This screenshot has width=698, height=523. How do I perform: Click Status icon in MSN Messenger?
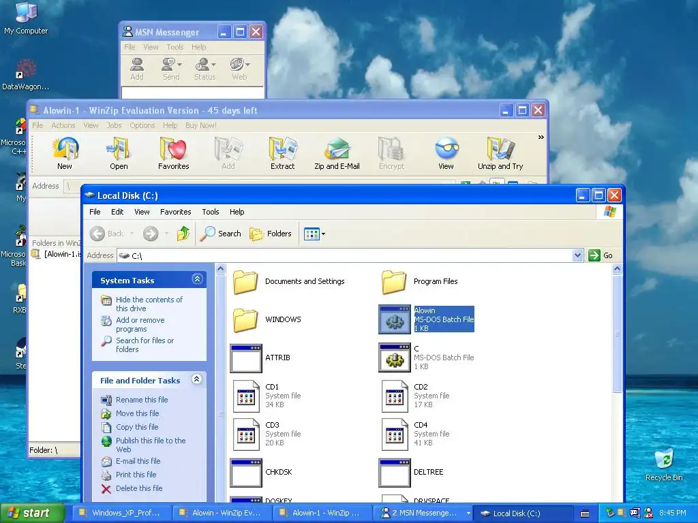point(204,69)
